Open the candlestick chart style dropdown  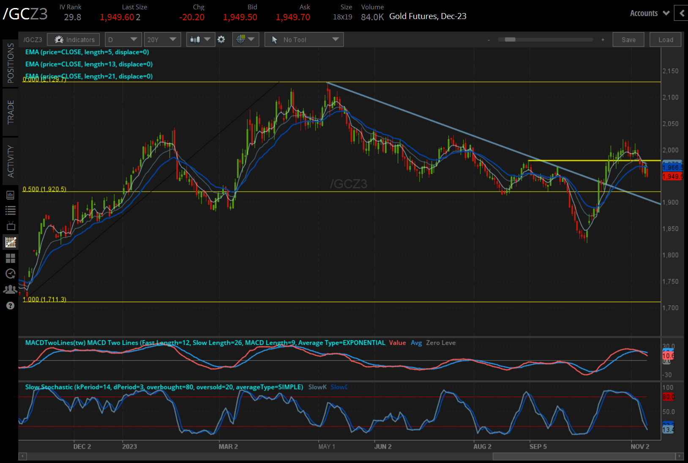tap(200, 40)
